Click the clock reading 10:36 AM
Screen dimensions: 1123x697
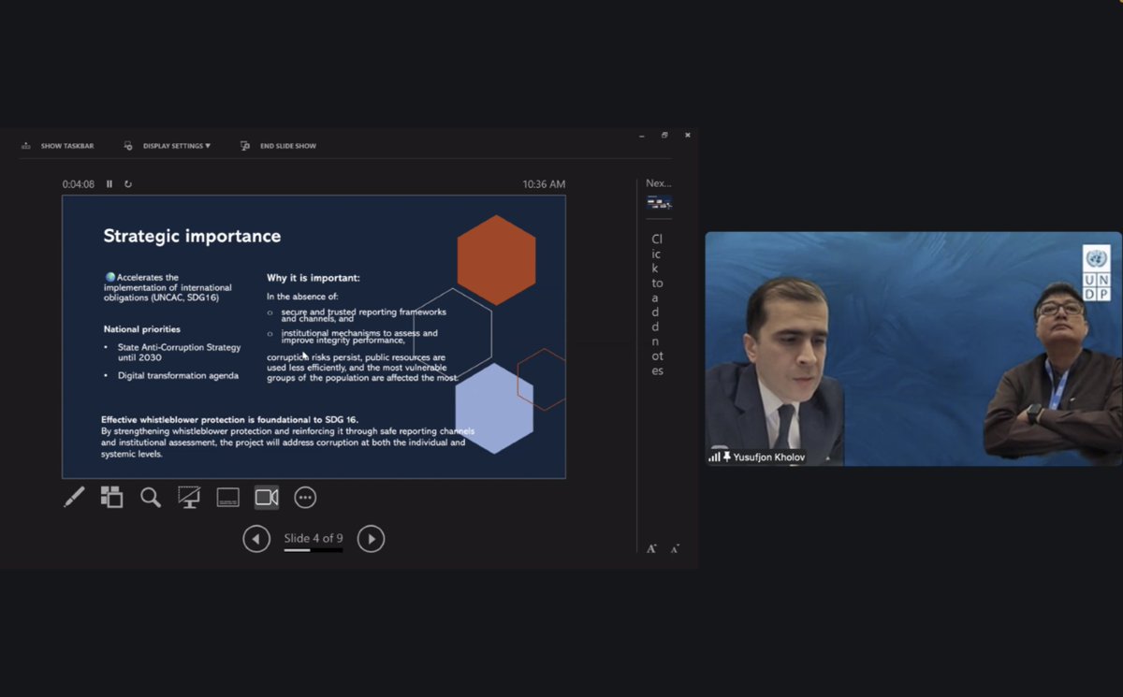click(x=544, y=184)
